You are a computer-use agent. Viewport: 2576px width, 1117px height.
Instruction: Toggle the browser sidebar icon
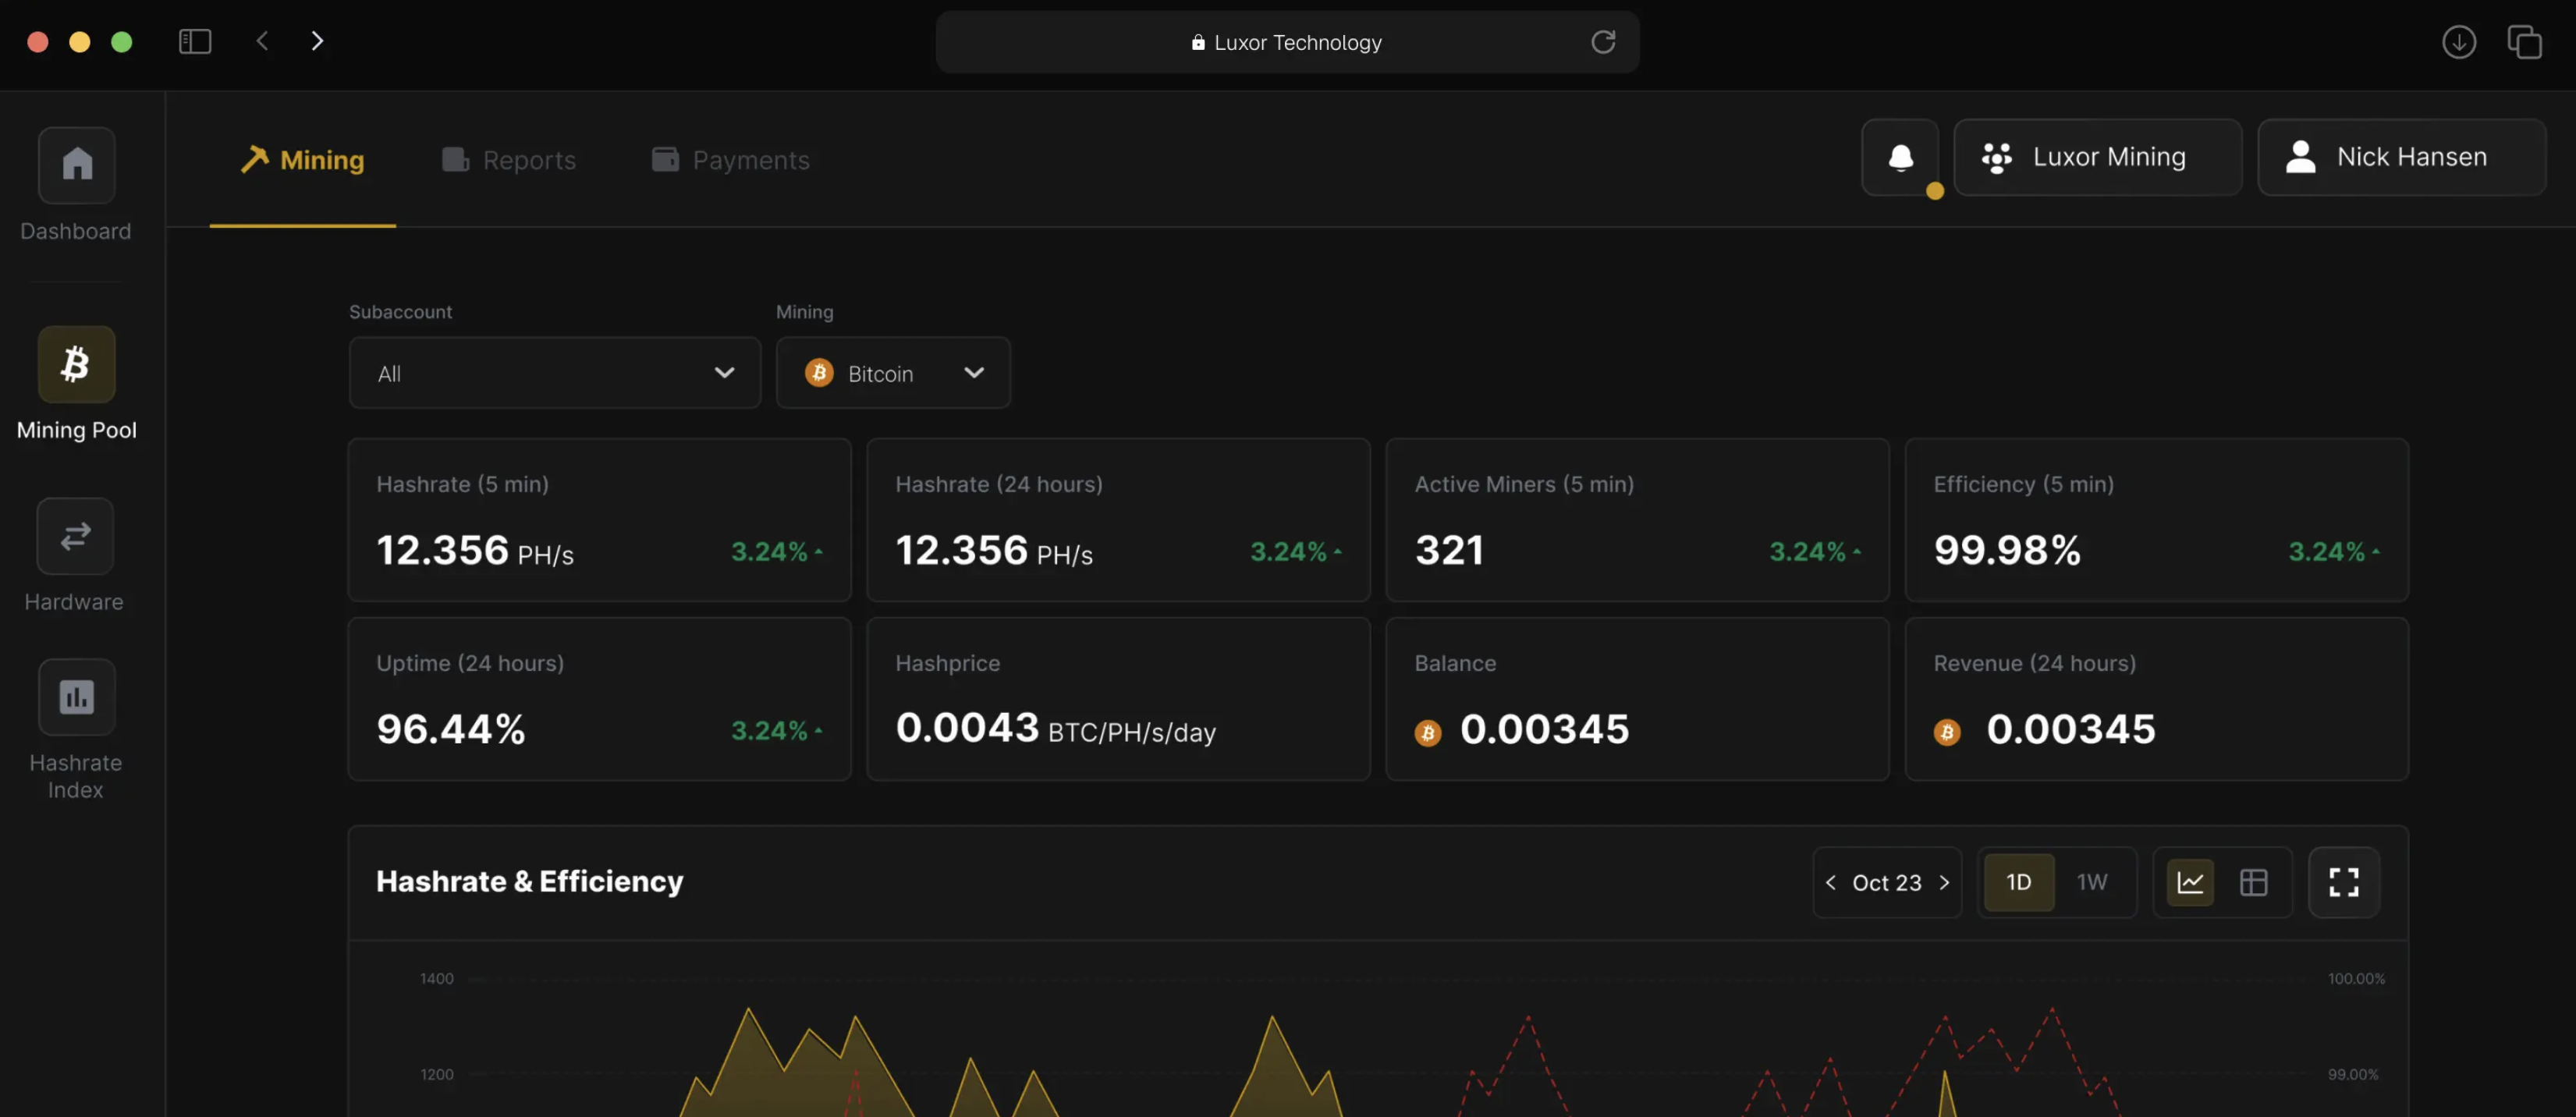(x=195, y=42)
